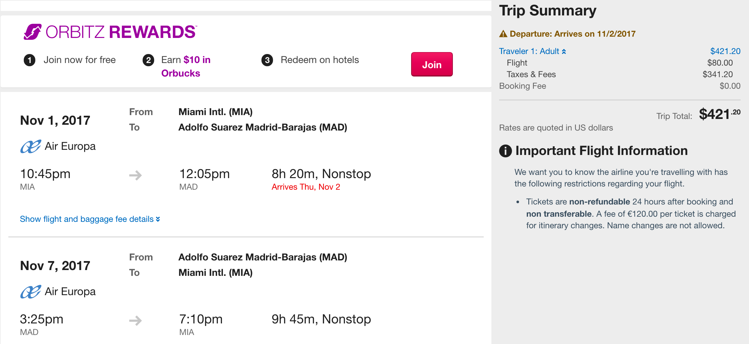Click the arrow between 3:25pm and 7:10pm
Viewport: 749px width, 344px height.
click(136, 321)
